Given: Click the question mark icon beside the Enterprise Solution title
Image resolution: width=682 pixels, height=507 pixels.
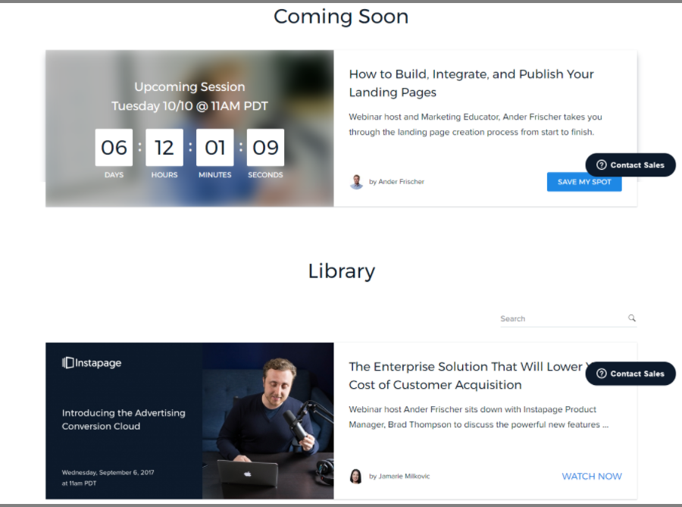Looking at the screenshot, I should (602, 374).
